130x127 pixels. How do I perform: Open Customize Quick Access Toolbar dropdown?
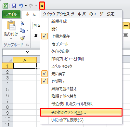point(42,6)
